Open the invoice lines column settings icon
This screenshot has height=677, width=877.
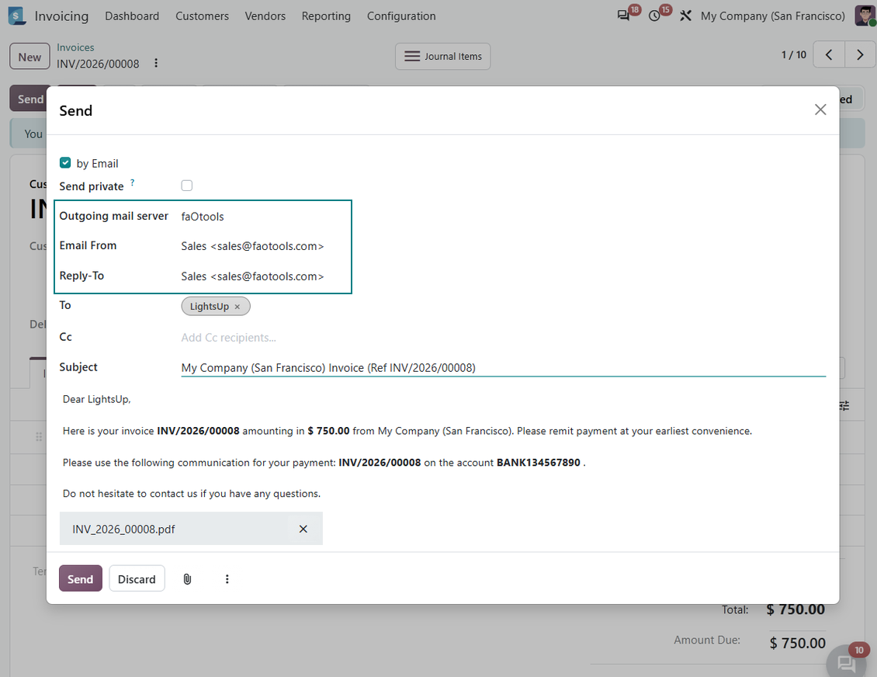pos(844,405)
